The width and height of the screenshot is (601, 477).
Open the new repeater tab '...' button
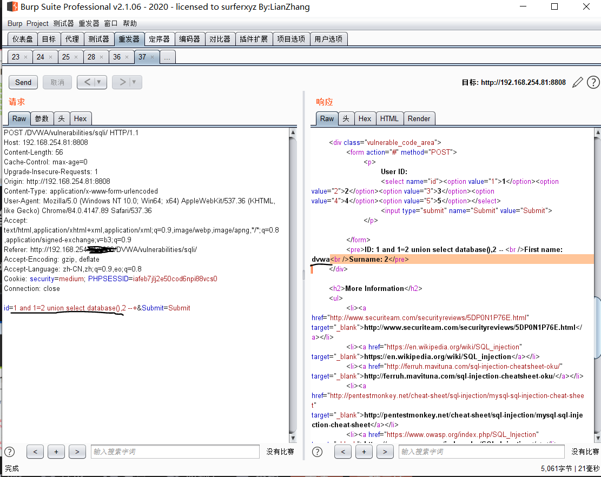pos(168,57)
